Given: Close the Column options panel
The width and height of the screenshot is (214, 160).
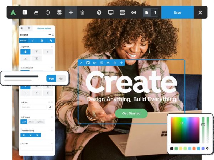Looking at the screenshot, I should (x=53, y=35).
